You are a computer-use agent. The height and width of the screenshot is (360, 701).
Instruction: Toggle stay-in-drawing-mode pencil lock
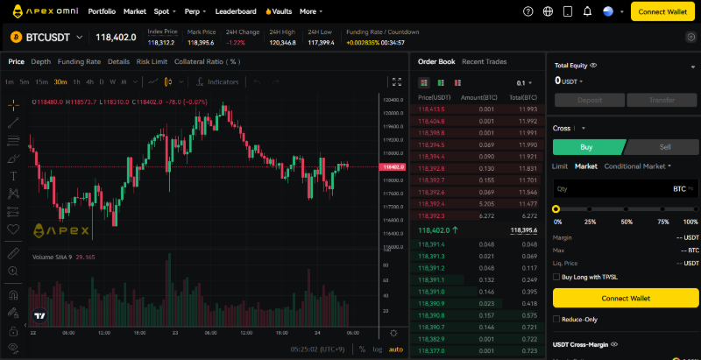13,313
